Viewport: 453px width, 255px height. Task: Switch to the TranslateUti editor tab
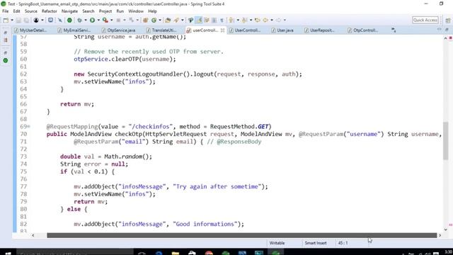point(162,30)
